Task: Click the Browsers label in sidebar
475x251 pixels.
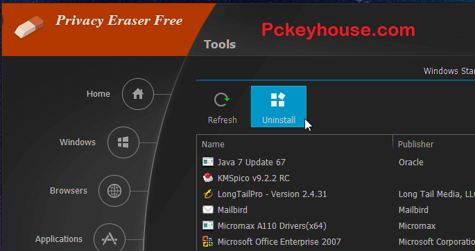Action: 69,191
